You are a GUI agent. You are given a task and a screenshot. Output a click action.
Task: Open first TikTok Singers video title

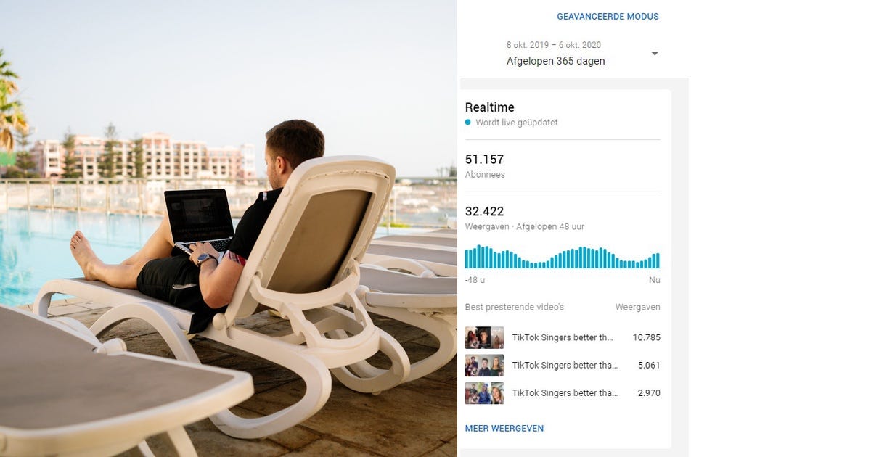click(563, 337)
